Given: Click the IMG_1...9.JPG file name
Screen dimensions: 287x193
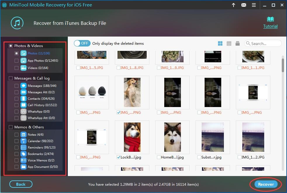Looking at the screenshot, I should (x=172, y=68).
